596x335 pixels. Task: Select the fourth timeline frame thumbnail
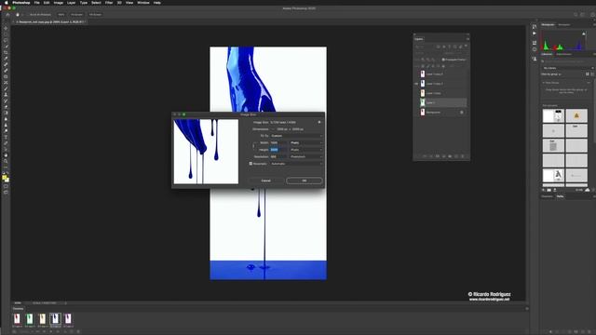[x=55, y=318]
